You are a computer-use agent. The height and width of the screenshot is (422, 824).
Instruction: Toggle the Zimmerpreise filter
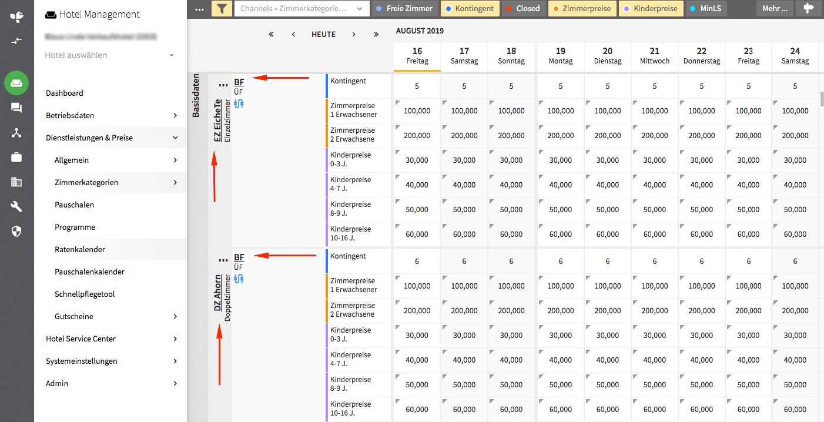pos(582,9)
